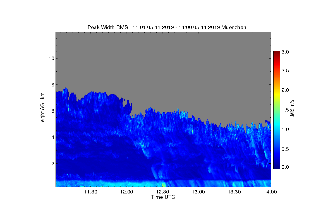
Task: Click the plot title 'Peak Width RMS'
Action: 108,27
